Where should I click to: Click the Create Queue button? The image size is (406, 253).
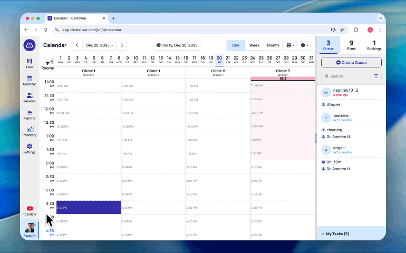click(x=351, y=62)
